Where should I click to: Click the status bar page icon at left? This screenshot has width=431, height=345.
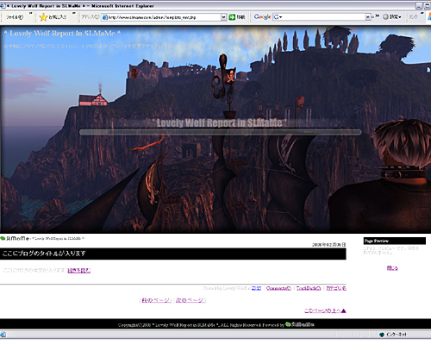click(3, 335)
